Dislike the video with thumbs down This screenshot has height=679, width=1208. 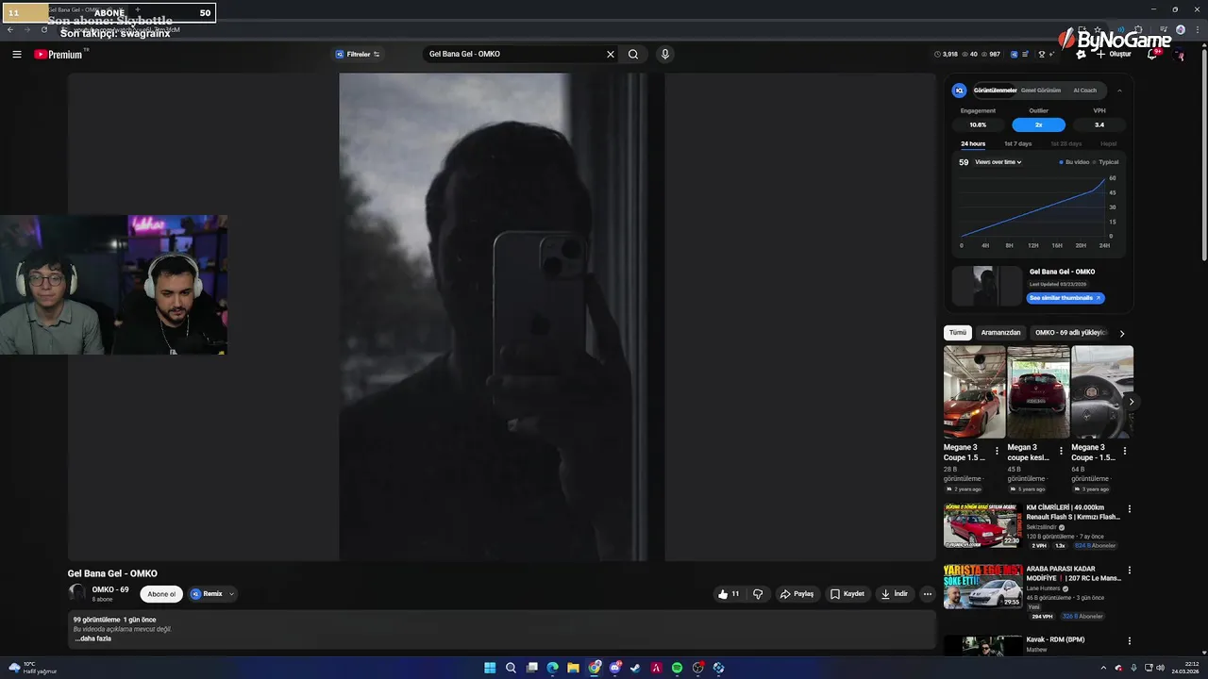tap(758, 594)
